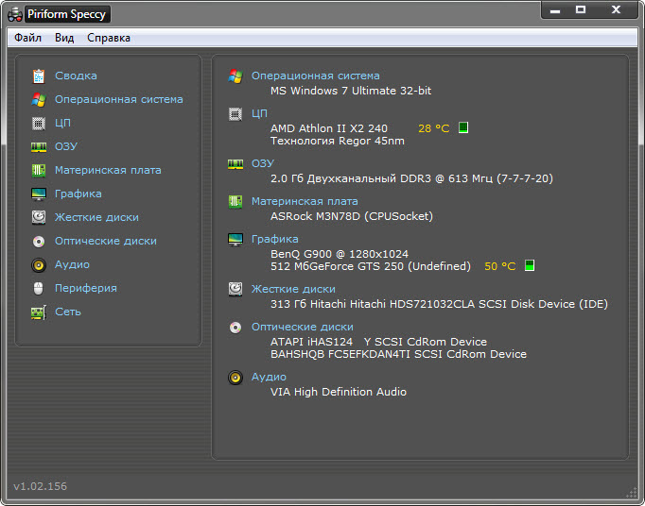Select Оптические диски in the sidebar
645x506 pixels.
(x=104, y=241)
